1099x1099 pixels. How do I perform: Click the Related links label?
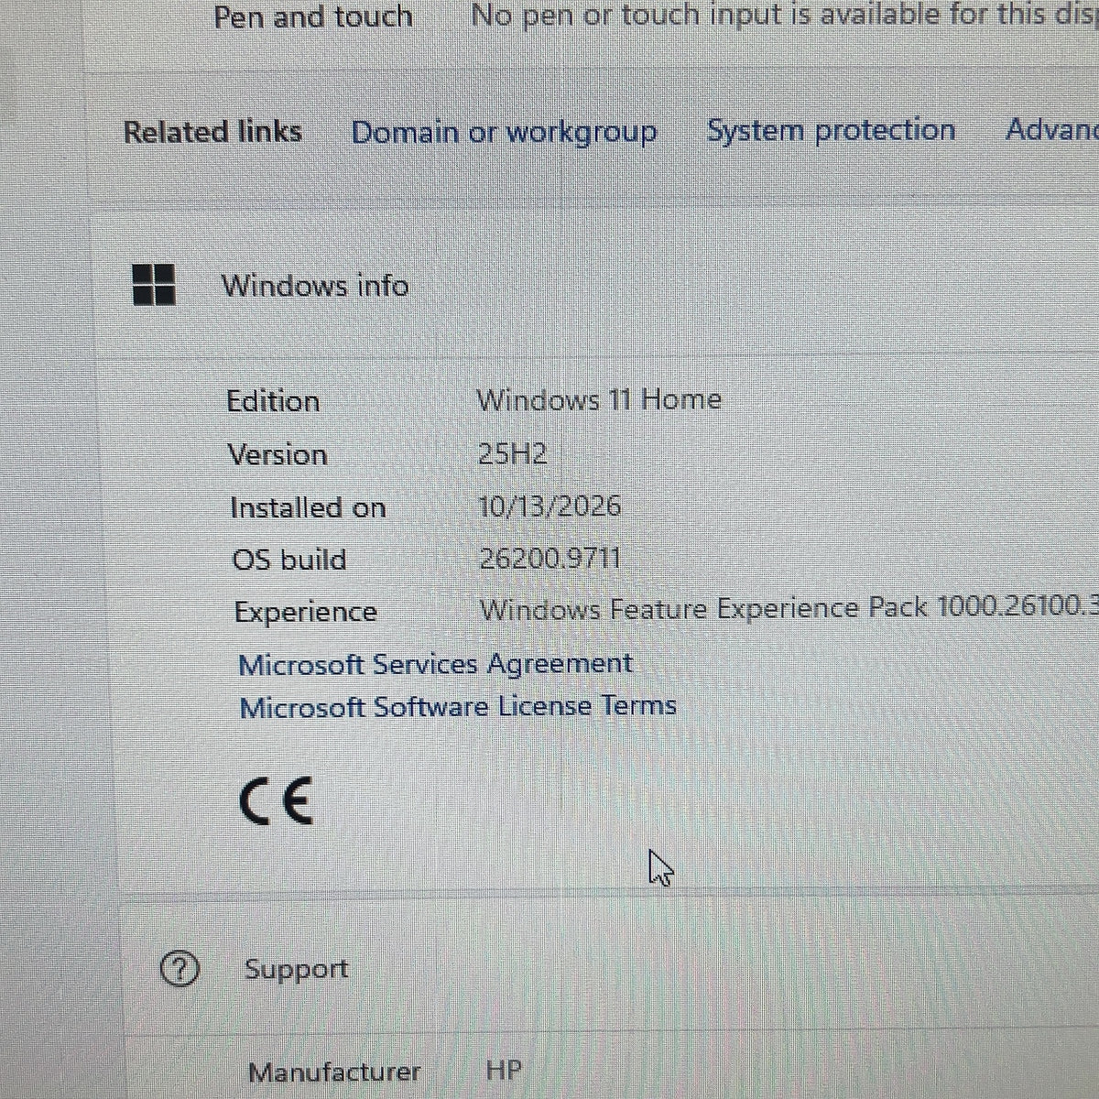(x=212, y=132)
